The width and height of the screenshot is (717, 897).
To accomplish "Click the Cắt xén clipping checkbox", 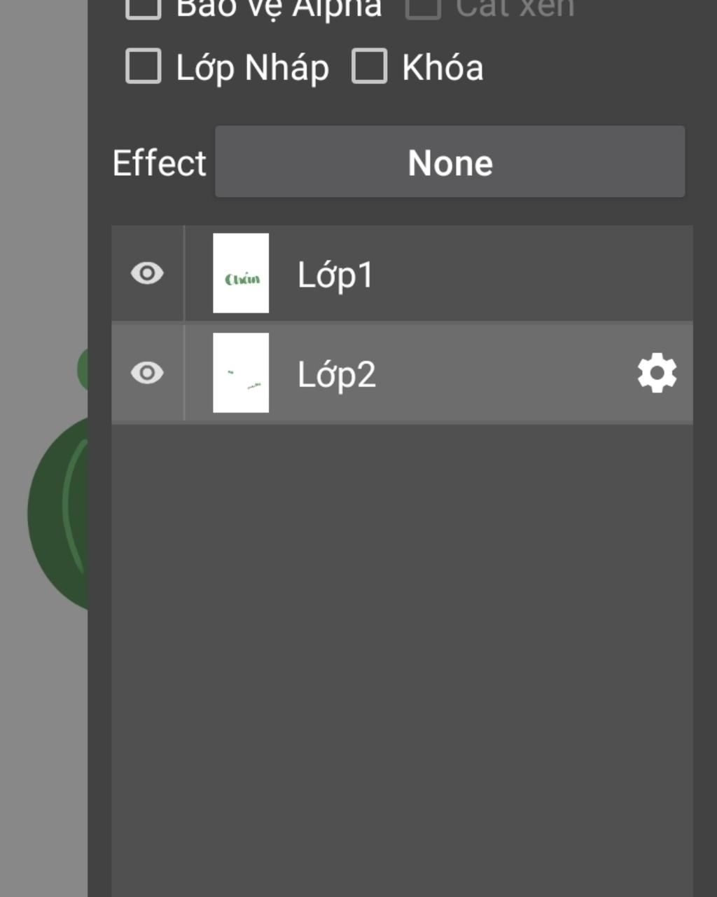I will coord(423,8).
